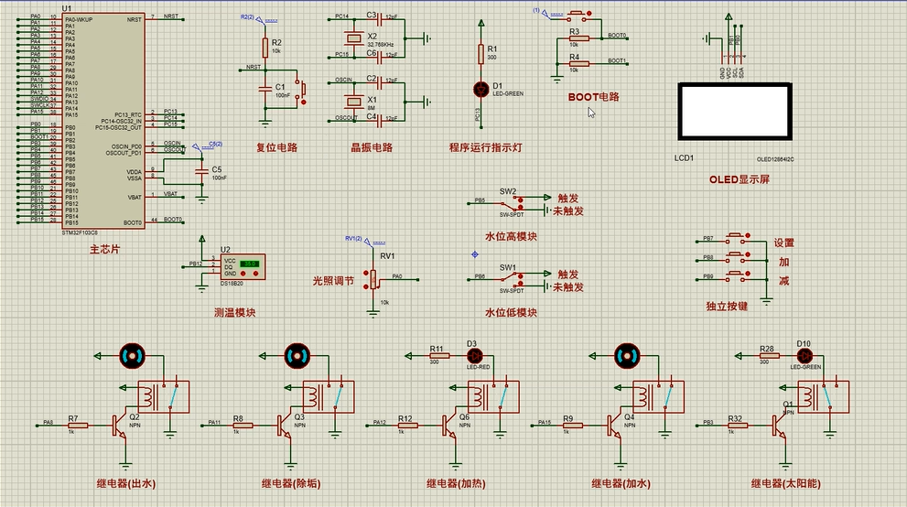Toggle SW2 high water level switch
Image resolution: width=907 pixels, height=507 pixels.
click(x=512, y=203)
